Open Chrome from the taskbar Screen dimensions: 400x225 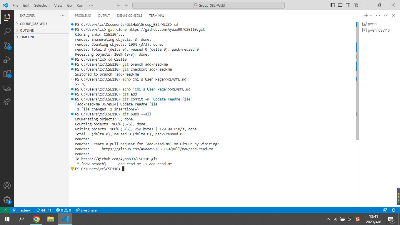click(x=36, y=219)
